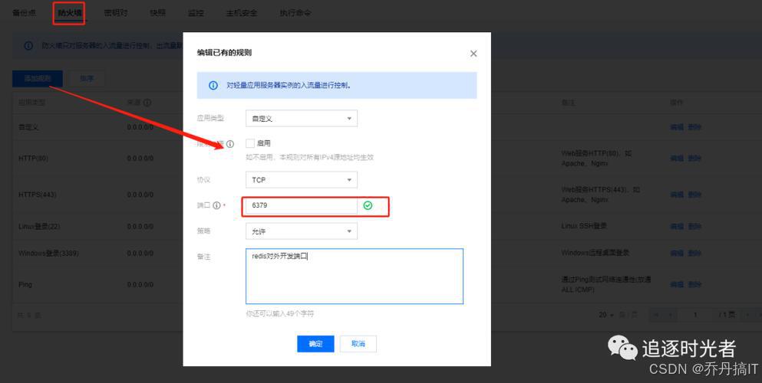This screenshot has height=383, width=762.
Task: Click the info icon beside 限制来源 label
Action: tap(230, 144)
